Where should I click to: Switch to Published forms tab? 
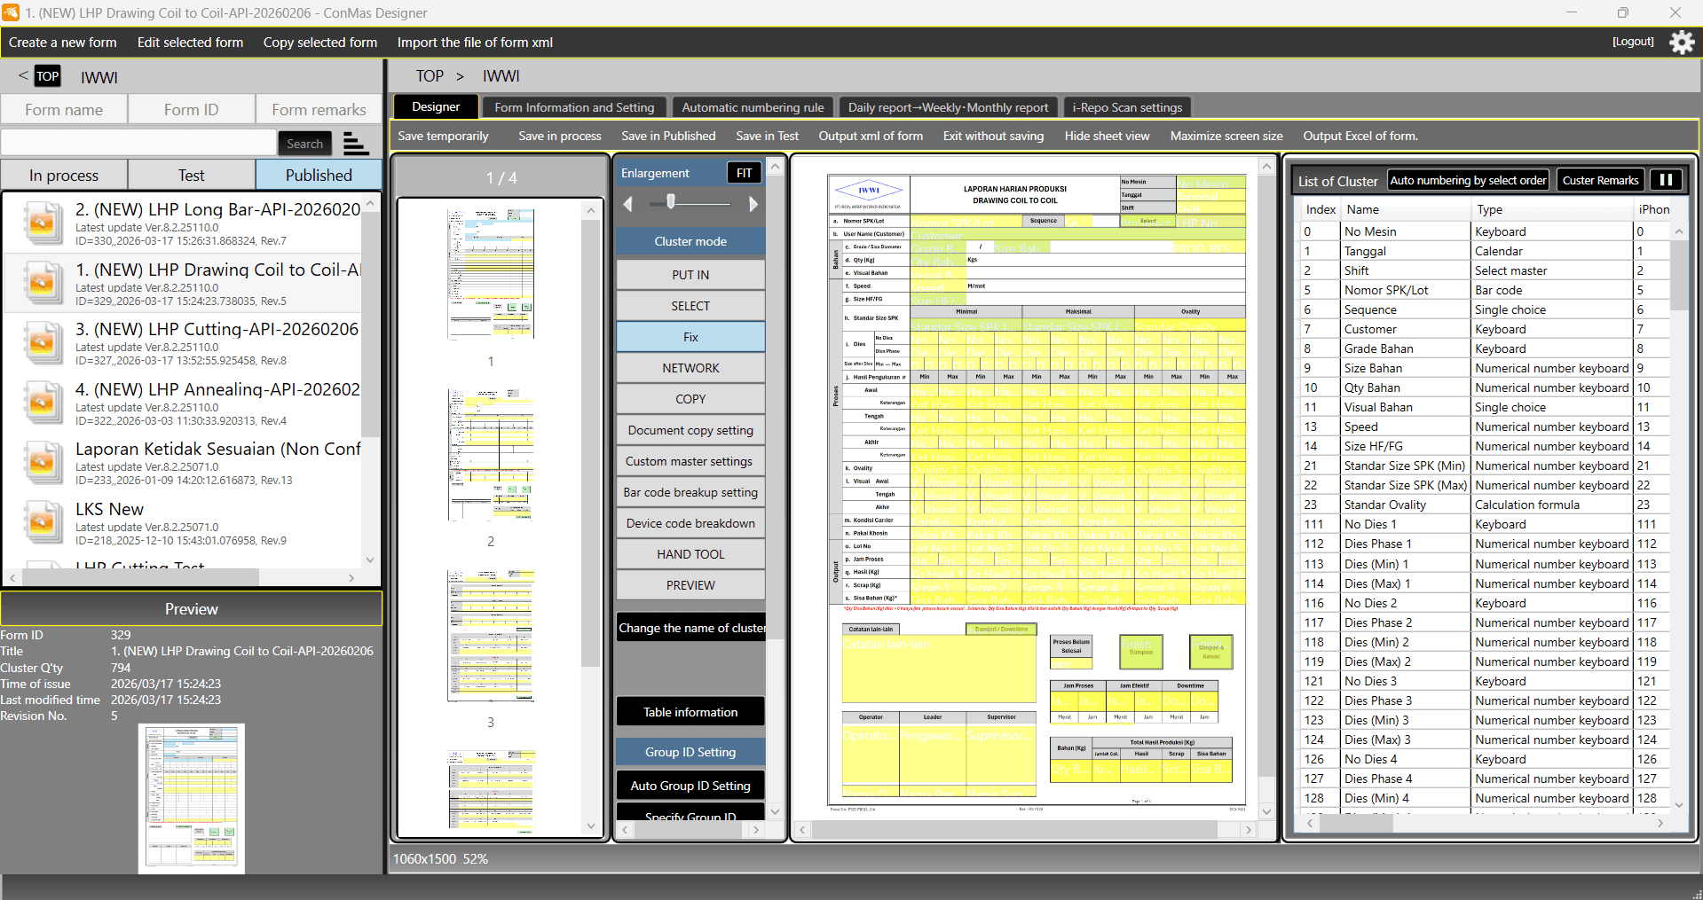pyautogui.click(x=319, y=175)
